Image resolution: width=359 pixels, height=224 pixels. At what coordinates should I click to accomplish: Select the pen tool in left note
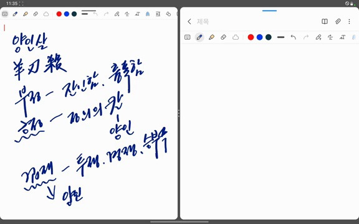15,14
